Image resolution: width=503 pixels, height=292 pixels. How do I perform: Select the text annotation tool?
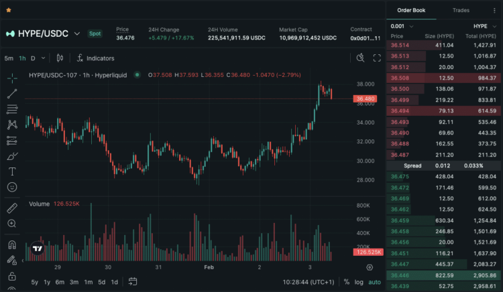(x=12, y=171)
